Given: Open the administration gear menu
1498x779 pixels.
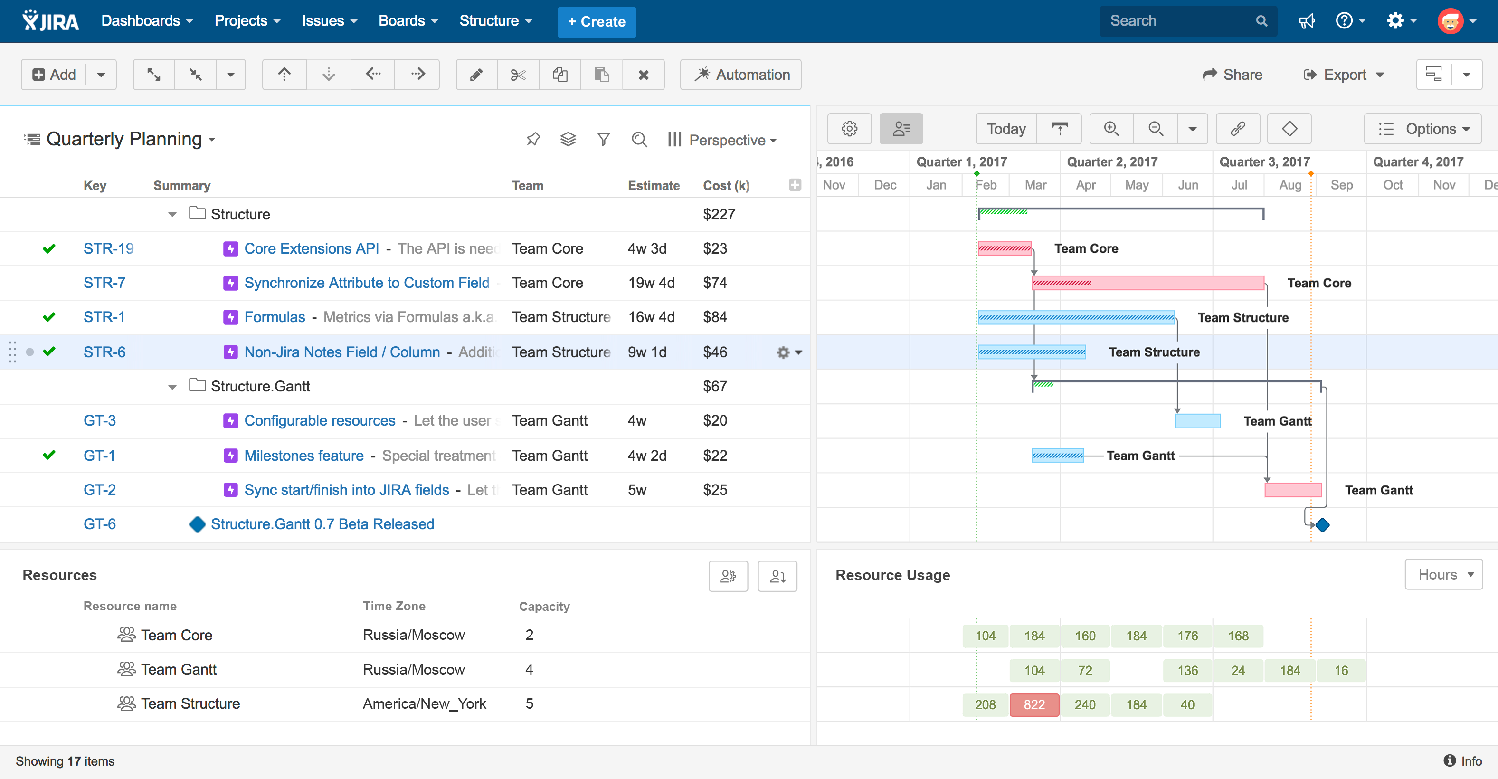Looking at the screenshot, I should point(1402,21).
